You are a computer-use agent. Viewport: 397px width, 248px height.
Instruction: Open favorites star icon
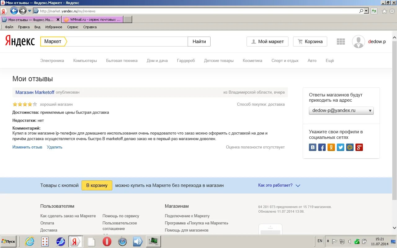[x=384, y=11]
